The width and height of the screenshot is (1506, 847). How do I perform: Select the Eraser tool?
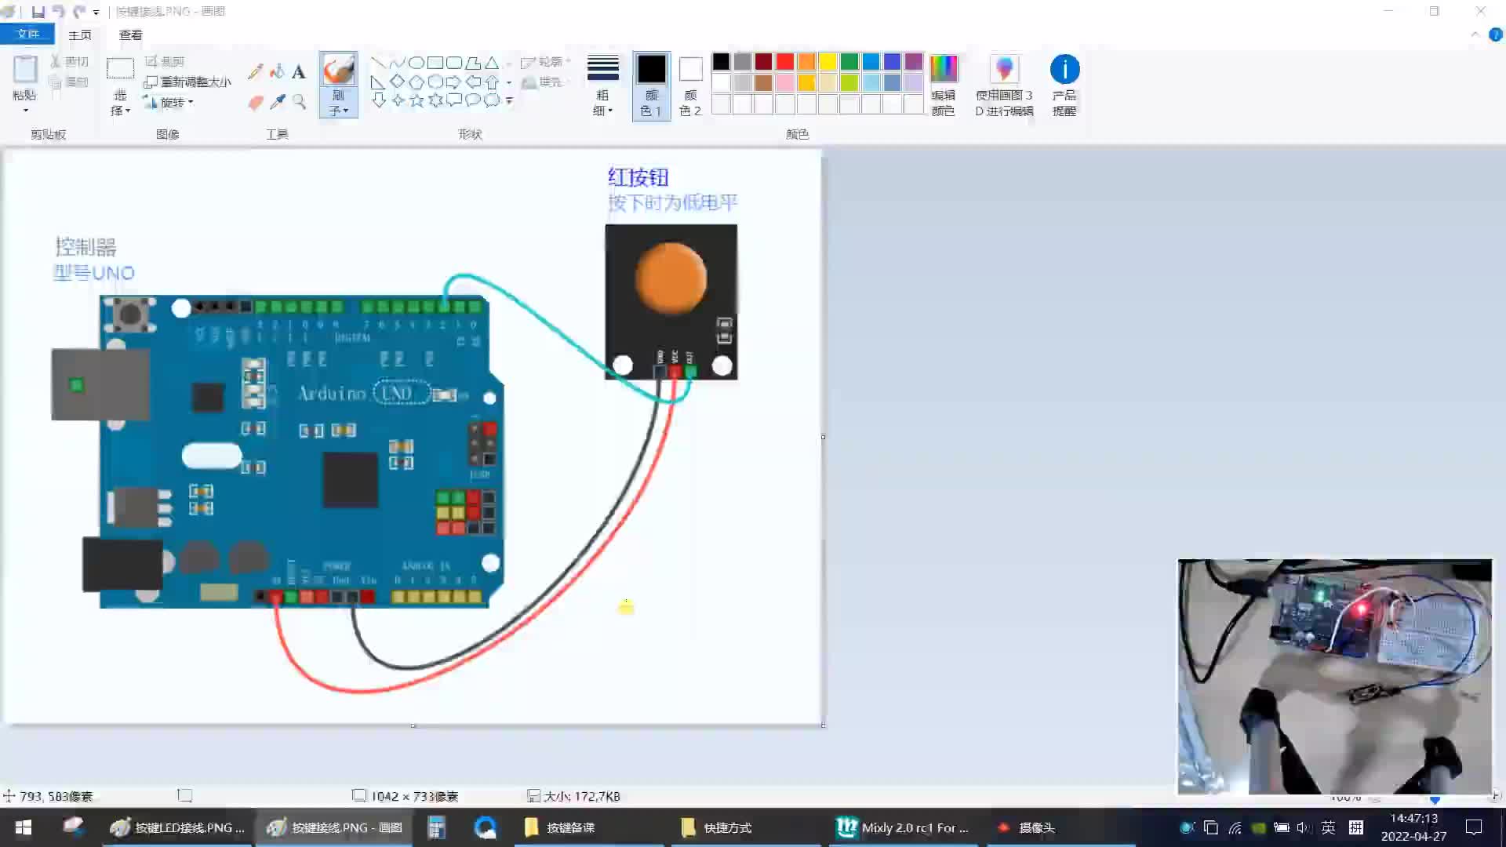coord(256,102)
